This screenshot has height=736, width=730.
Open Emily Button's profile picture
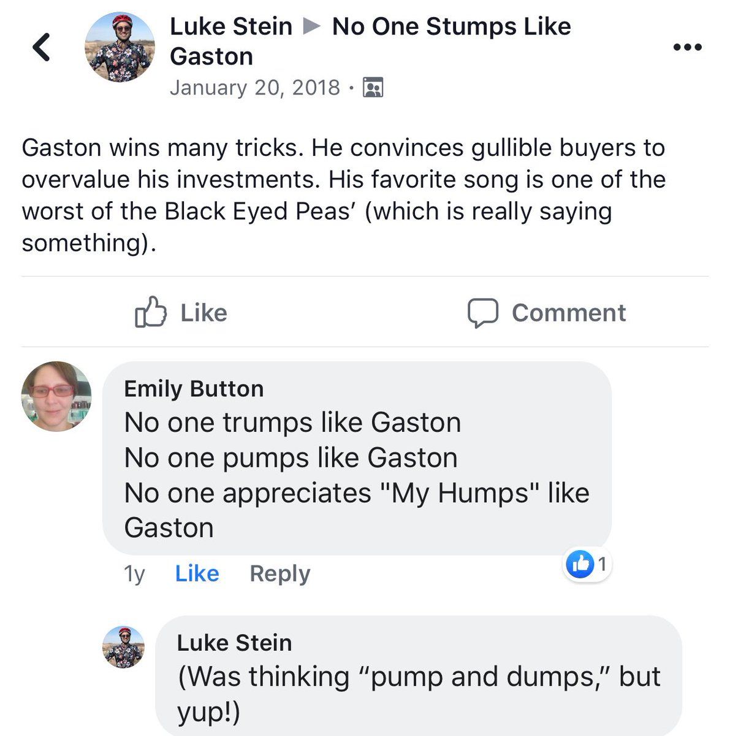click(56, 396)
